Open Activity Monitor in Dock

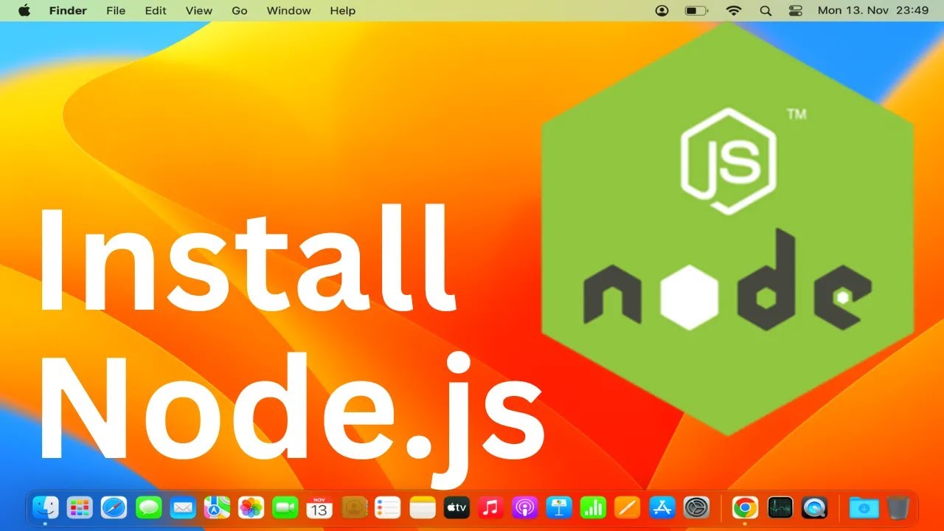coord(780,507)
